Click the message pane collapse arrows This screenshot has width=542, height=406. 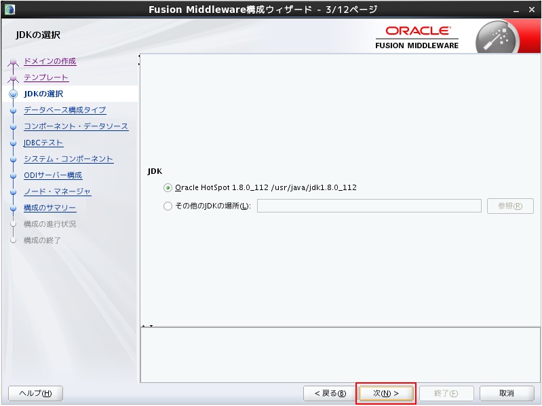[147, 326]
